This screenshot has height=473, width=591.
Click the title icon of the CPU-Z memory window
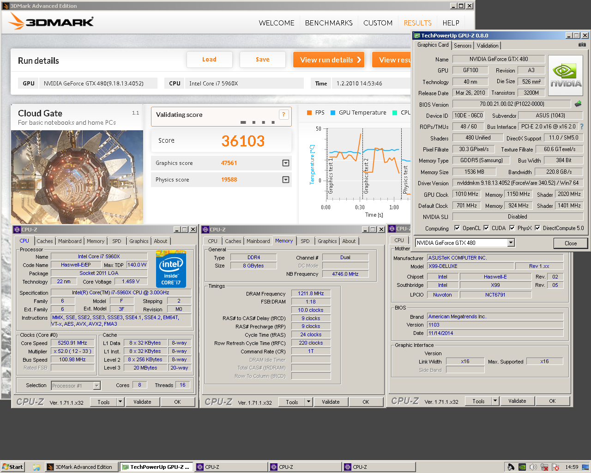[205, 230]
